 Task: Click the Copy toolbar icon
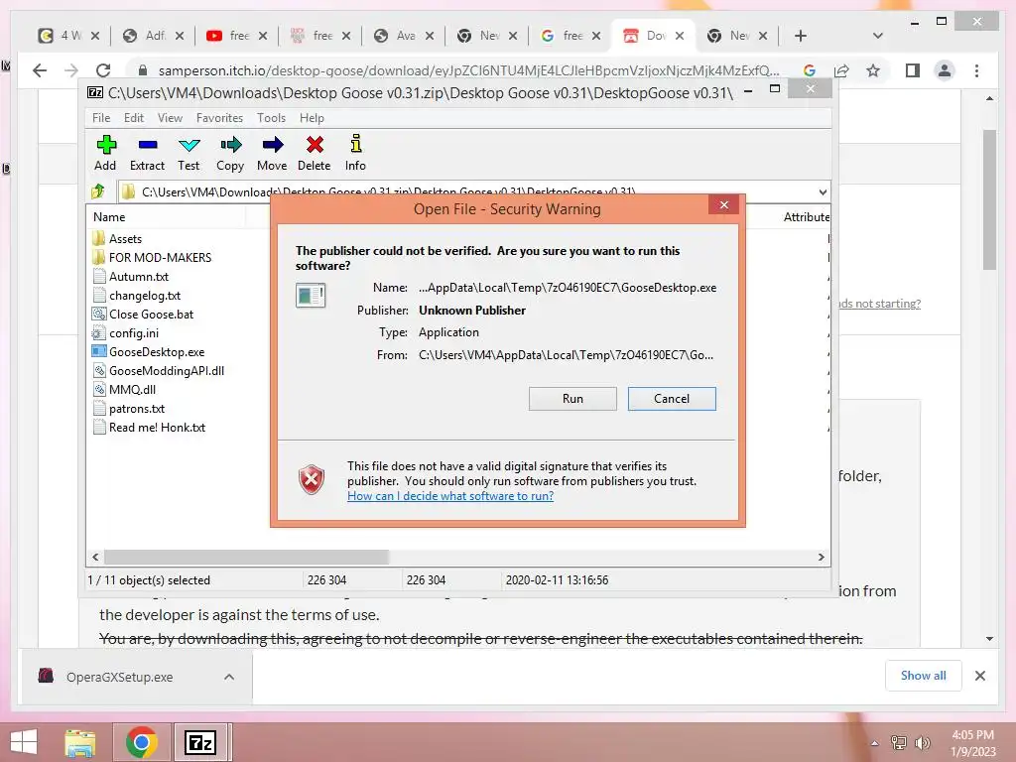[x=230, y=153]
